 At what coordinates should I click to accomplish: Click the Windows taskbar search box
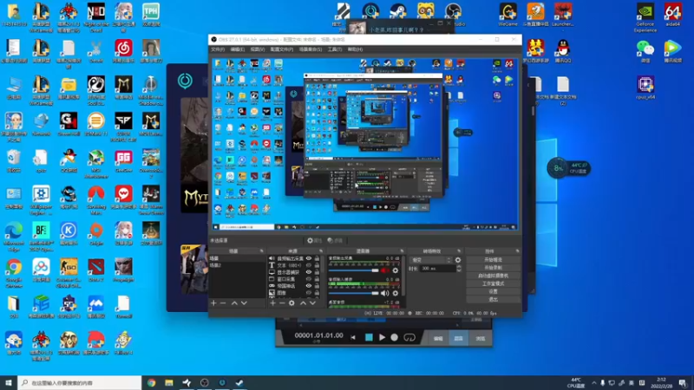pos(80,383)
